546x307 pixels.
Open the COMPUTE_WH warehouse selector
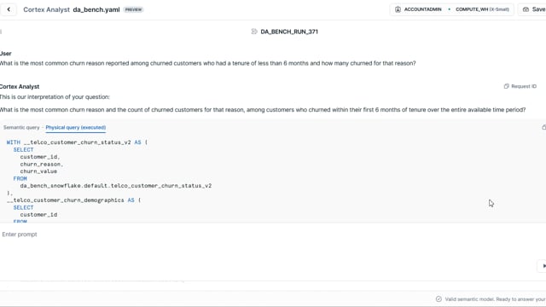coord(482,9)
